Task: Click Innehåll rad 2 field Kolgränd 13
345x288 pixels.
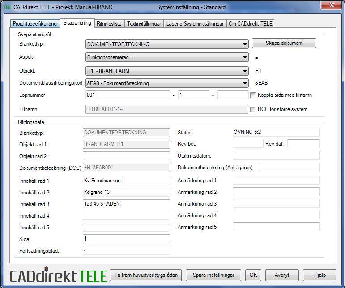Action: (126, 192)
